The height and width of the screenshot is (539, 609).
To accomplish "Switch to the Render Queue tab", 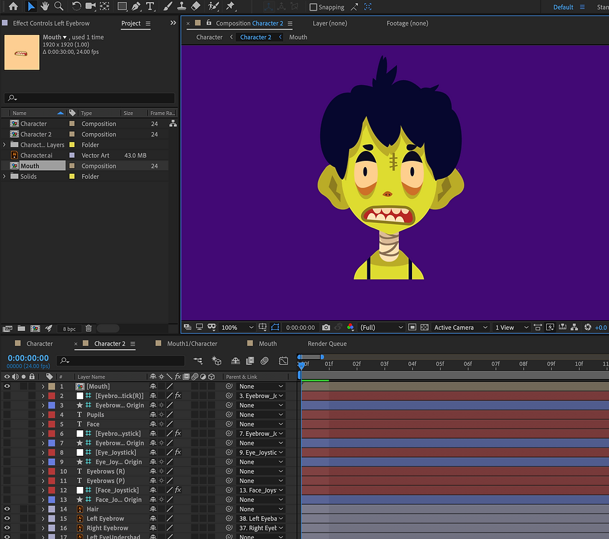I will point(327,343).
